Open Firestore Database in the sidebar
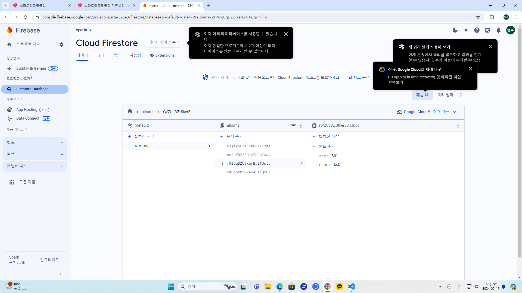 35,89
